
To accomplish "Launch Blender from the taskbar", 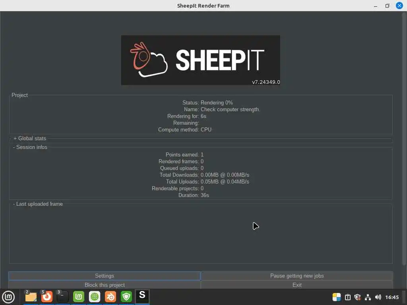I will (110, 297).
